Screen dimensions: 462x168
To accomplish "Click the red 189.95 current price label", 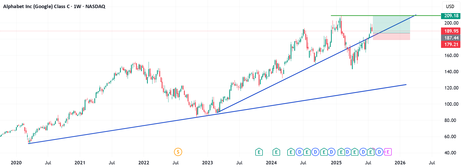I will (451, 31).
